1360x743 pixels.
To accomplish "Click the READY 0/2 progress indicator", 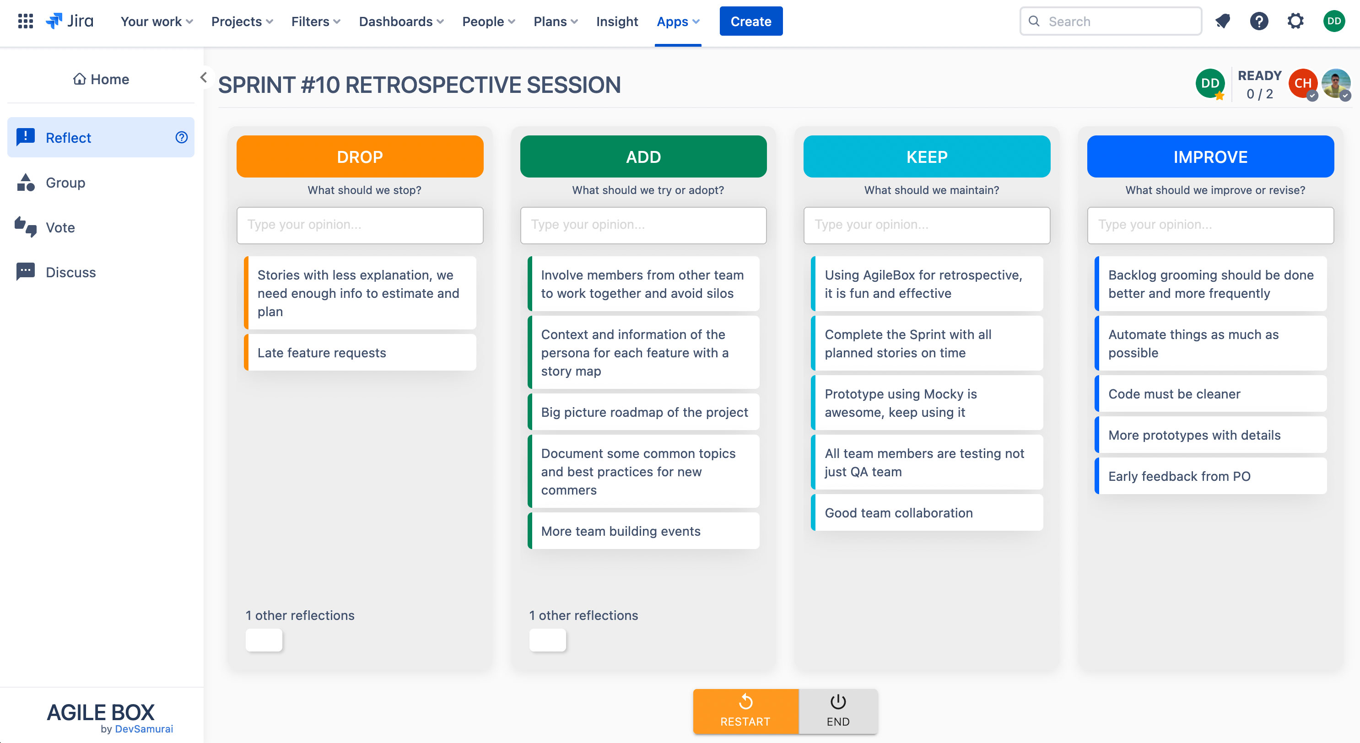I will point(1259,85).
